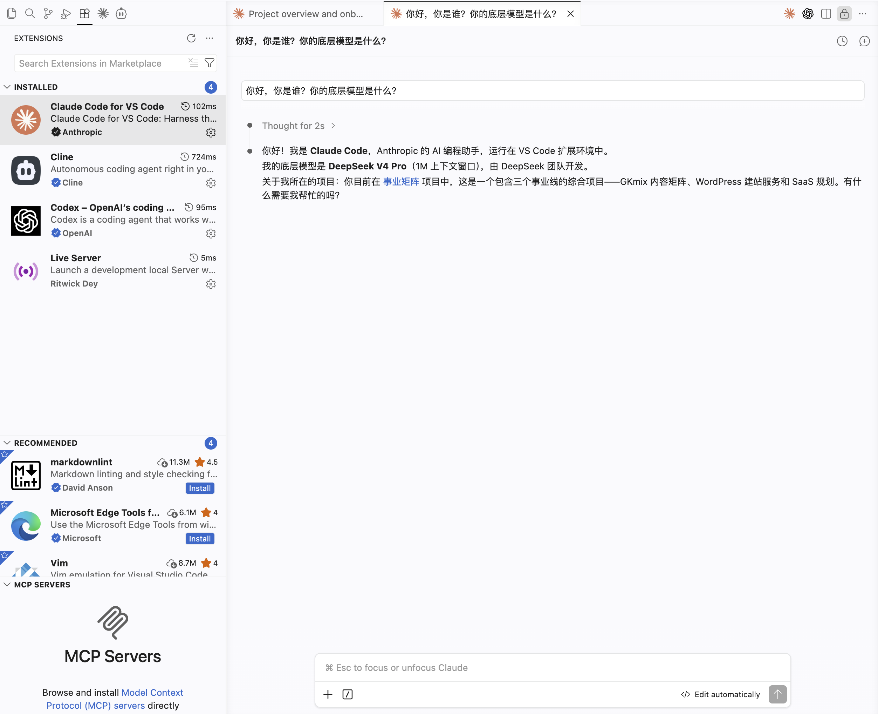Screen dimensions: 878x714
Task: Select the Cline extension row
Action: click(113, 170)
